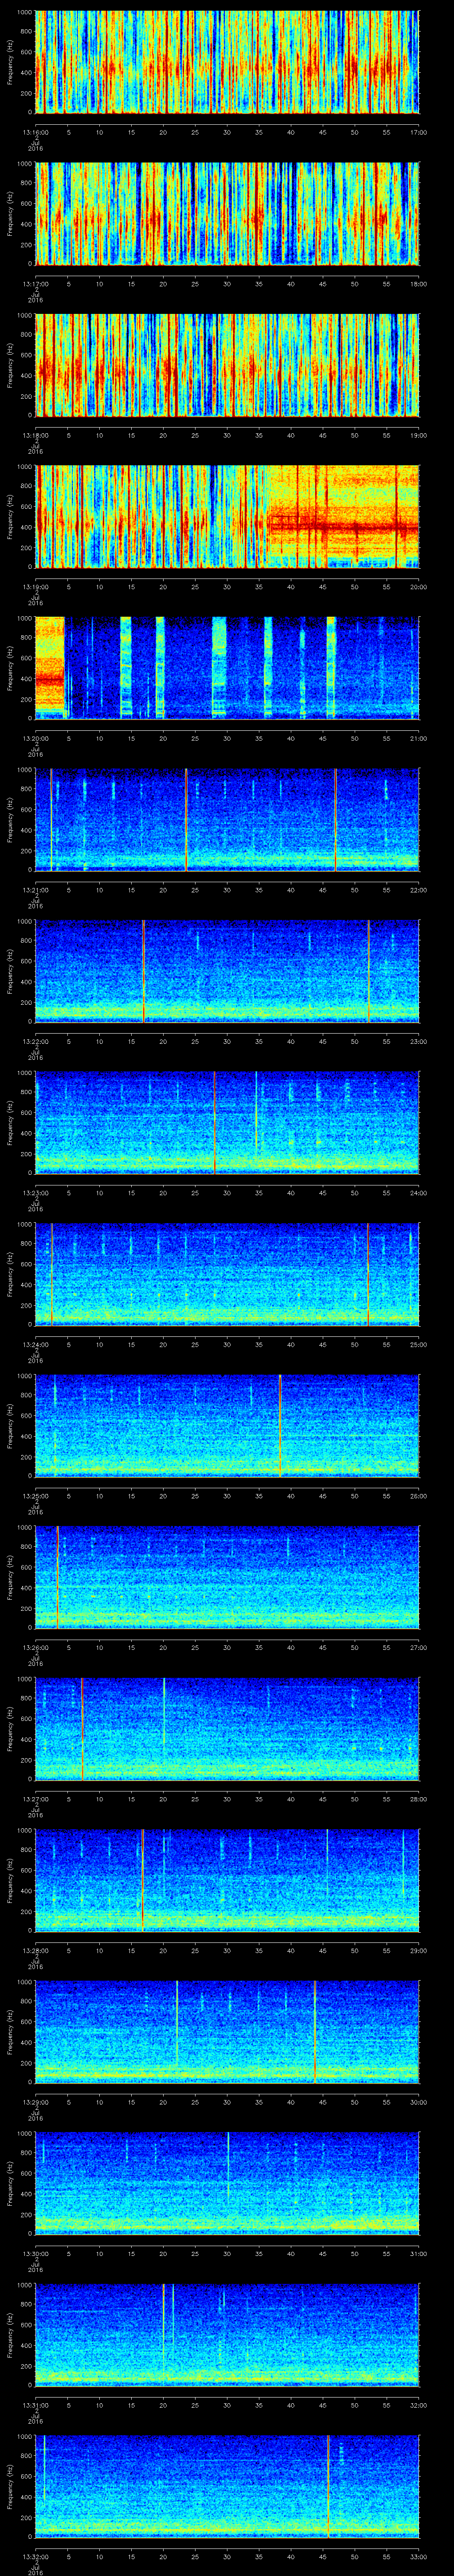
Task: Click the 13:17:00 time axis label
Action: tap(35, 284)
